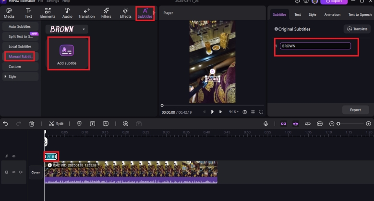The image size is (374, 201).
Task: Select Auto Subtitles in left panel
Action: click(x=20, y=26)
